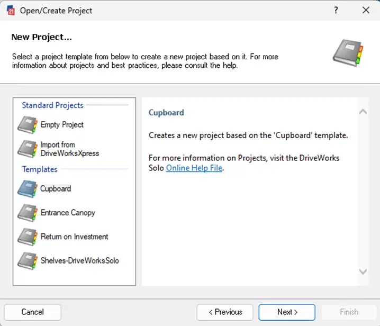
Task: Close the Open/Create Project dialog
Action: (366, 10)
